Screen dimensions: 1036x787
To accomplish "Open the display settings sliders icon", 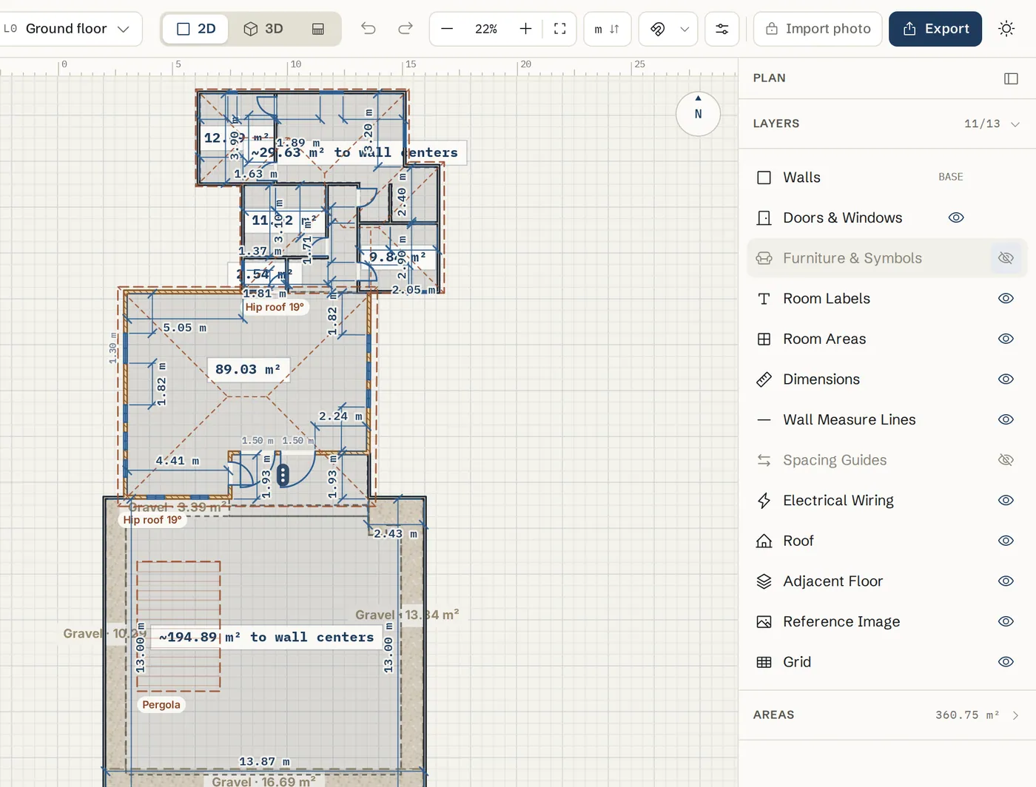I will 721,29.
